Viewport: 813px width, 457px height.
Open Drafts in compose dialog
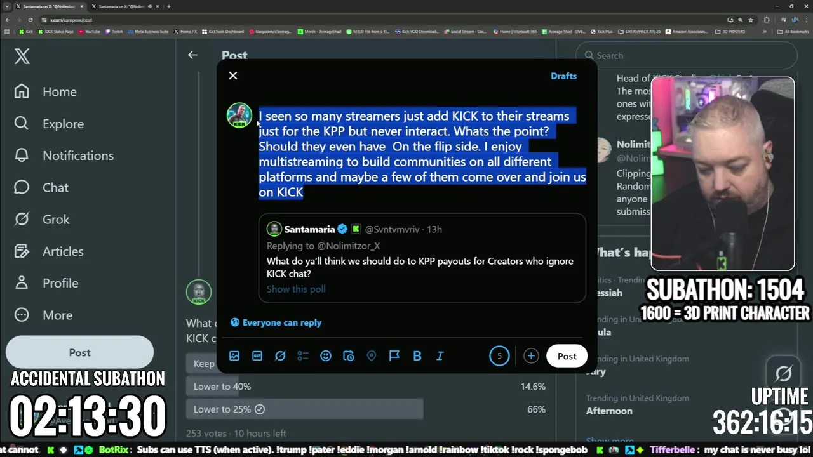point(563,76)
